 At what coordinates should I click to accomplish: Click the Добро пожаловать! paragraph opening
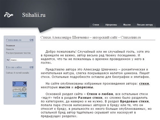(61, 52)
